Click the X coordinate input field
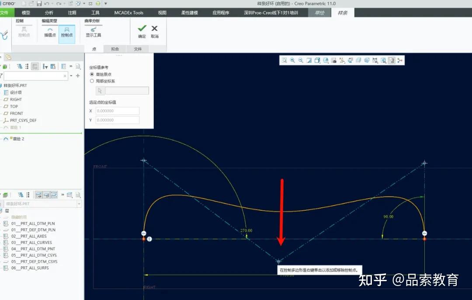Image resolution: width=472 pixels, height=300 pixels. pos(117,111)
